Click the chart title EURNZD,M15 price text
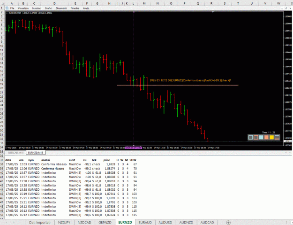Screen dimensions: 293x225 pos(30,13)
